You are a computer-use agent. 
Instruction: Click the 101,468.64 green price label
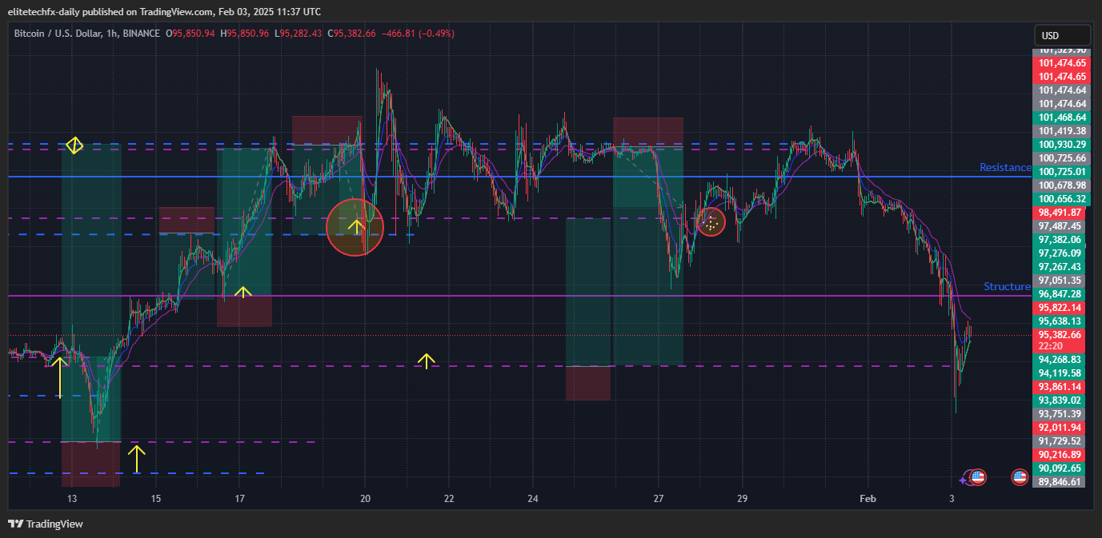tap(1060, 117)
